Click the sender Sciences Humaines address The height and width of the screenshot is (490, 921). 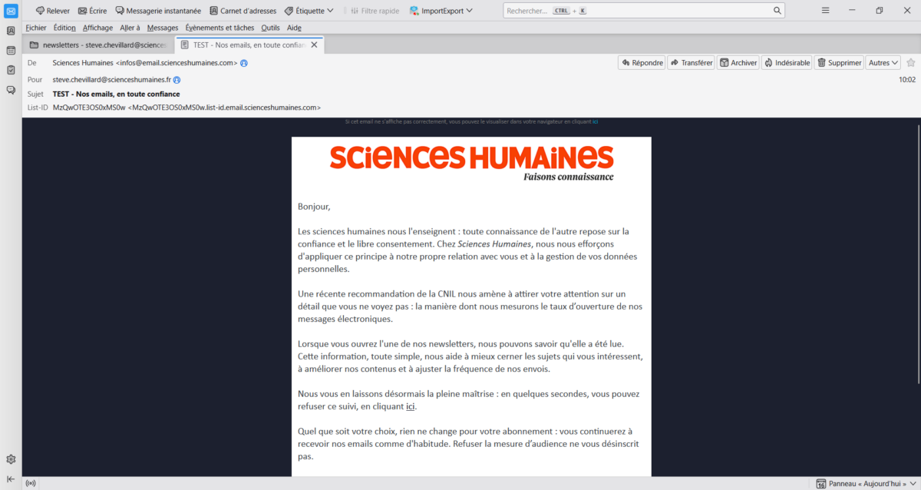145,63
